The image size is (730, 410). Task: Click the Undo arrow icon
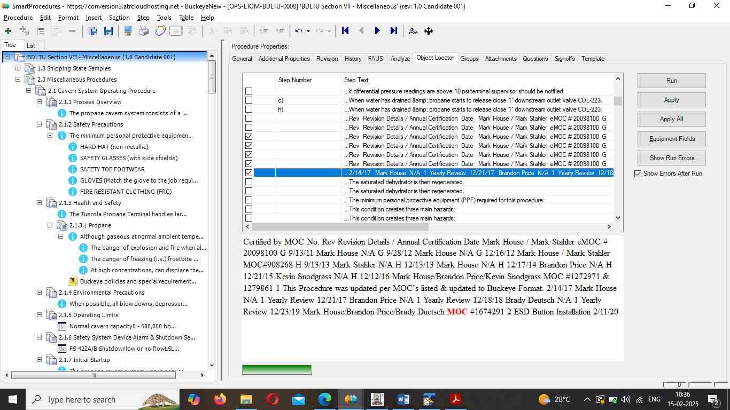click(x=299, y=31)
